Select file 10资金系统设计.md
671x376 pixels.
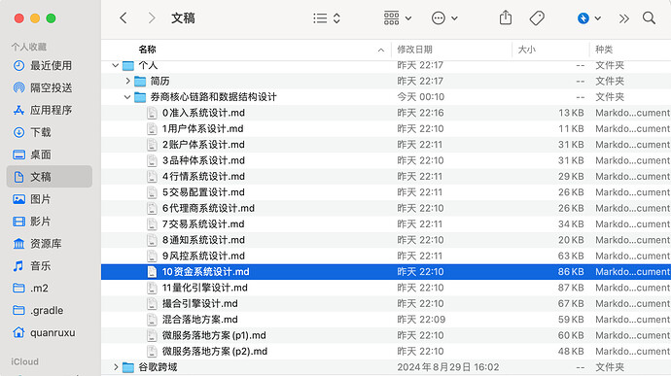(x=386, y=272)
